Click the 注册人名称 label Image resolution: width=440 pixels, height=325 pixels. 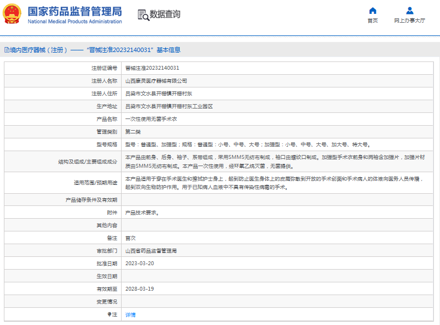pyautogui.click(x=104, y=81)
